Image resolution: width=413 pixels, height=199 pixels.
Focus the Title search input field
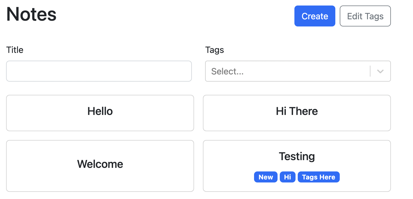coord(99,71)
